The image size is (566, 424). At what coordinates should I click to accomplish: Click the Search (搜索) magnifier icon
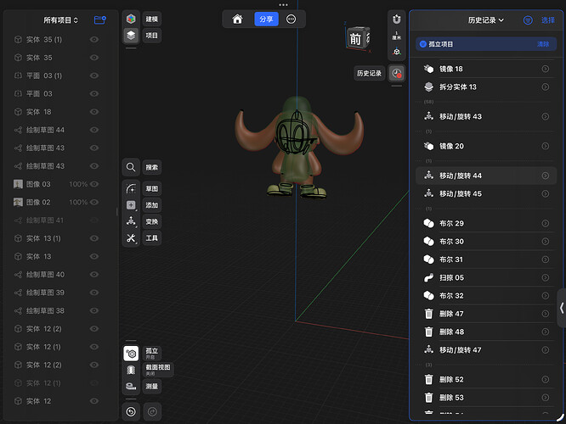pos(131,167)
